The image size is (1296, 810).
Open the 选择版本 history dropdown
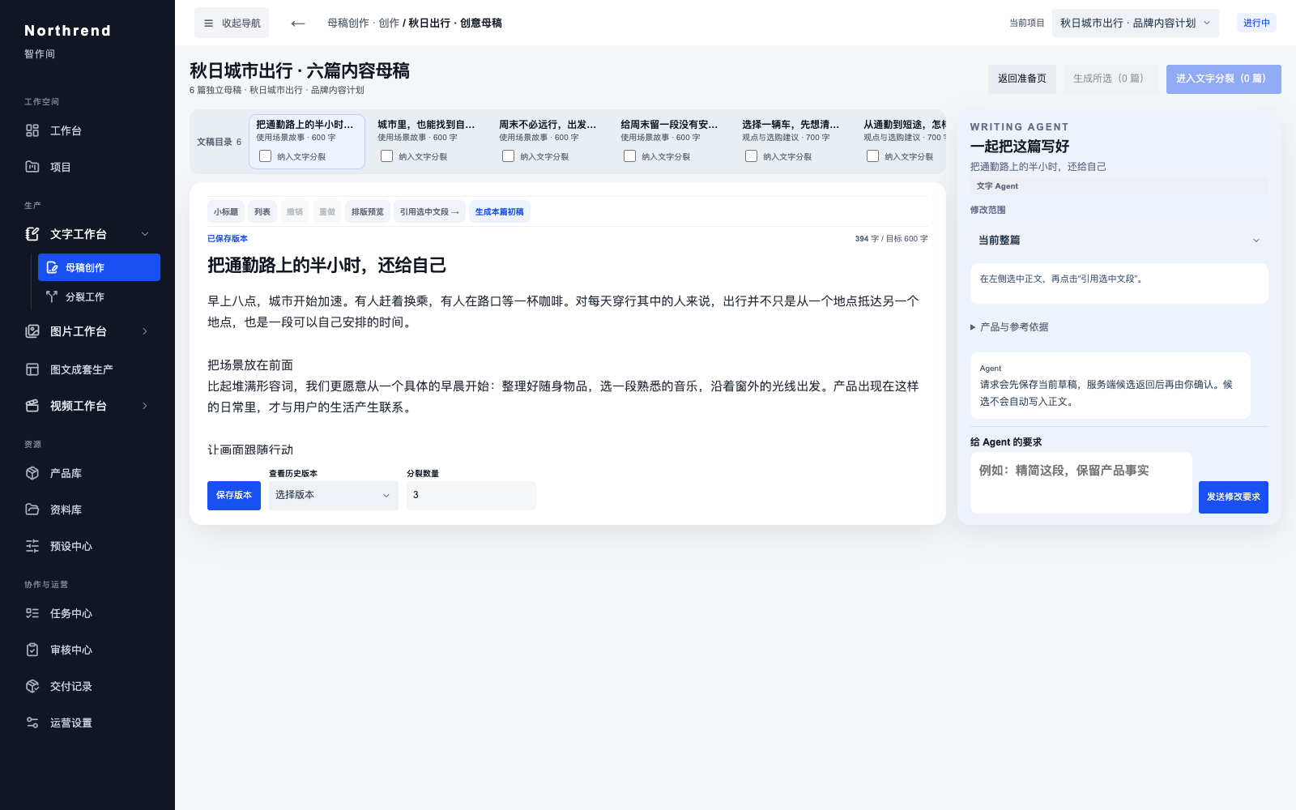tap(333, 496)
